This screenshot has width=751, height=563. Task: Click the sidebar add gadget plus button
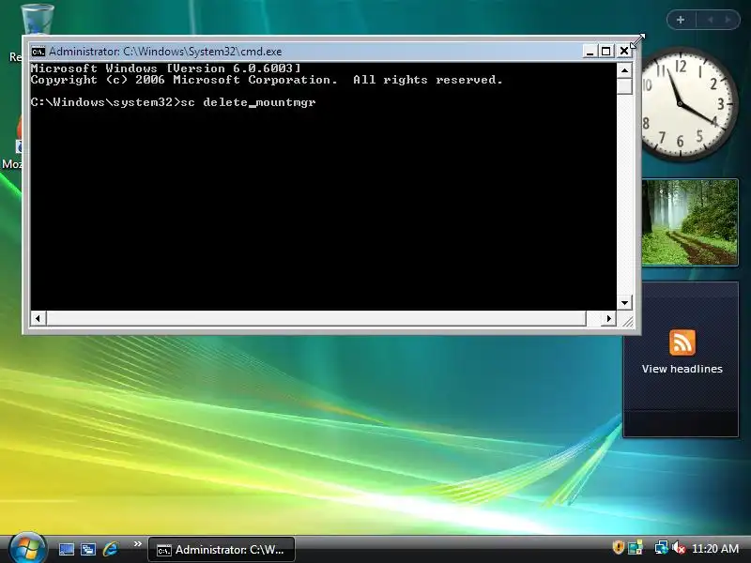681,20
